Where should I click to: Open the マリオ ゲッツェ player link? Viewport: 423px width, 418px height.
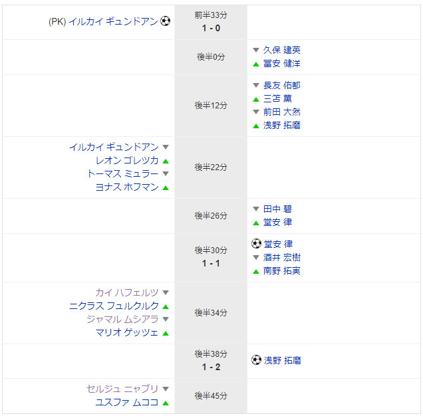[x=127, y=332]
